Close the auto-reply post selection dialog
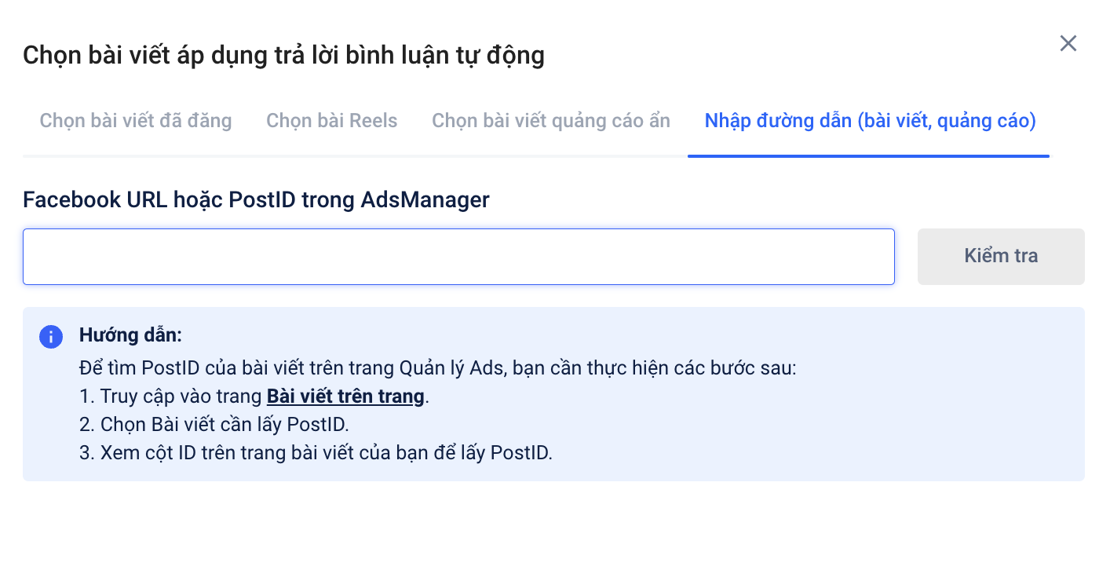1110x570 pixels. tap(1068, 43)
